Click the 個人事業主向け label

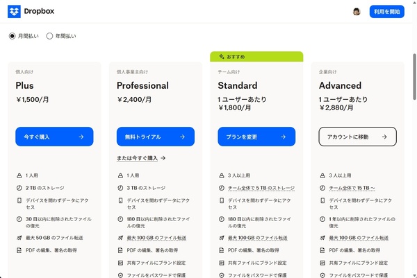point(132,72)
